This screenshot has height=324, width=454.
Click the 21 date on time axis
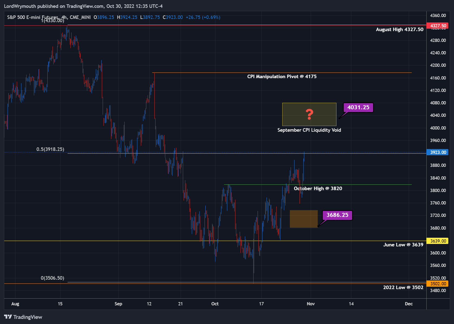[x=180, y=304]
